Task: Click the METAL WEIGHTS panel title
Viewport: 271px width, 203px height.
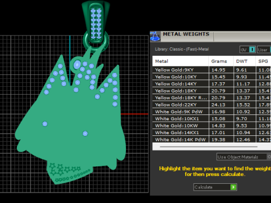Action: click(186, 34)
